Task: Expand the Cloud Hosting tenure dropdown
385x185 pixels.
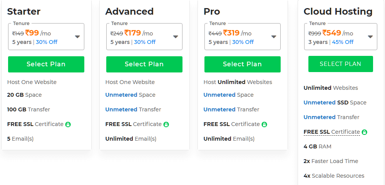Action: 370,37
